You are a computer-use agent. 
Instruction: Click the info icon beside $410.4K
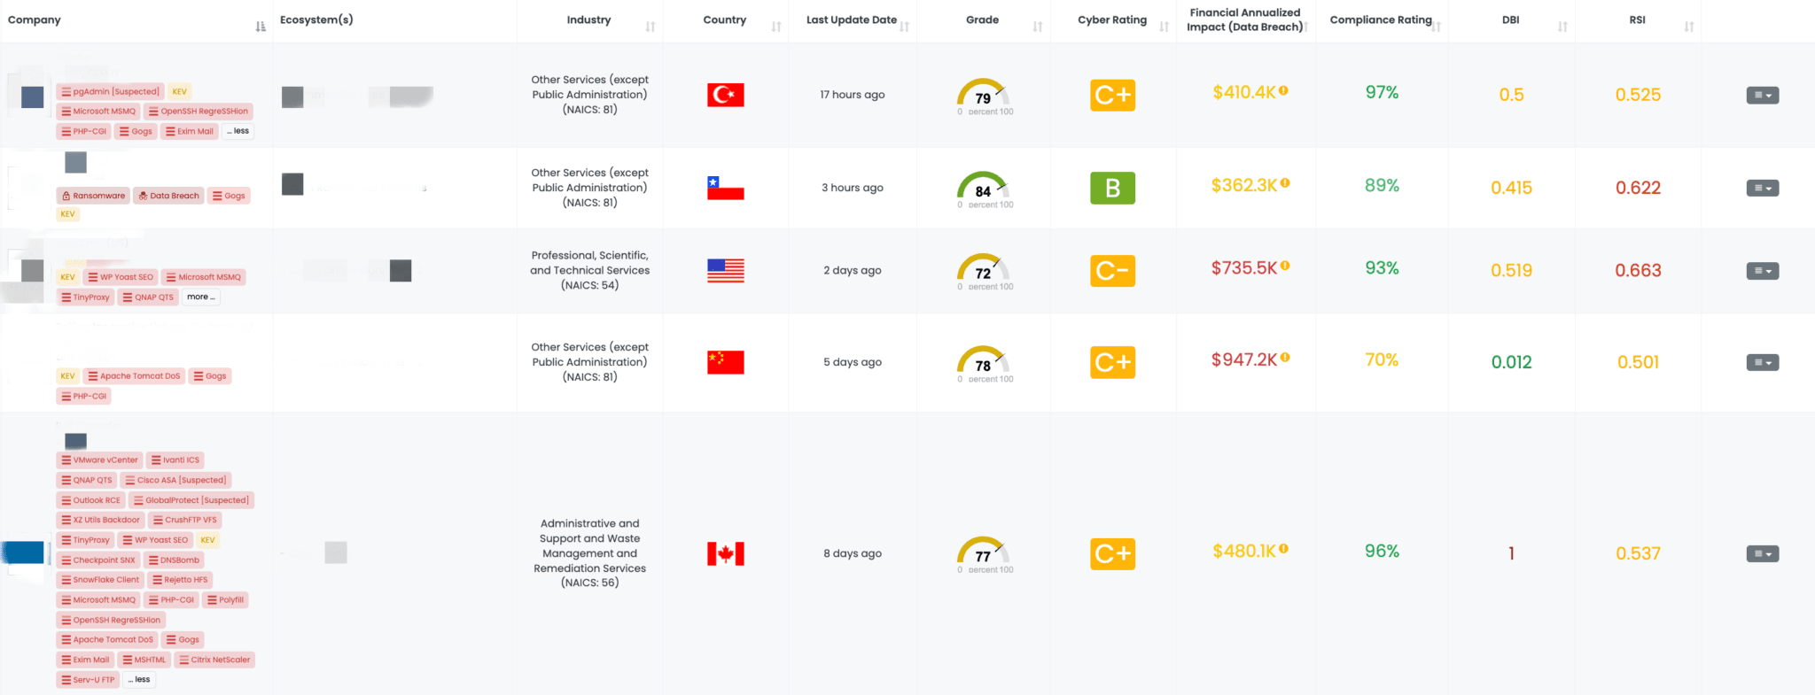[x=1283, y=90]
